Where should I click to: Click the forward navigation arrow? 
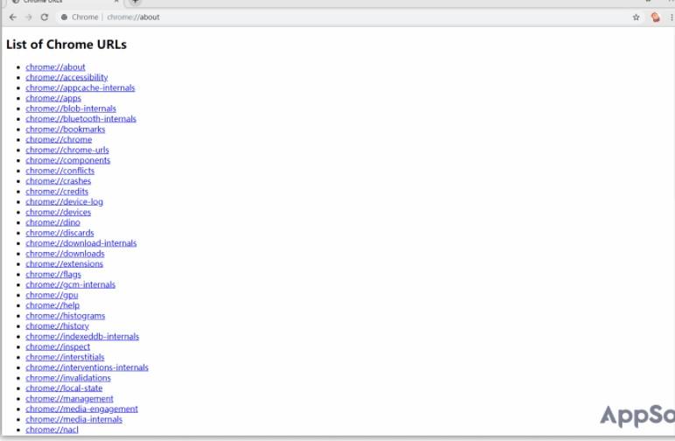[29, 17]
